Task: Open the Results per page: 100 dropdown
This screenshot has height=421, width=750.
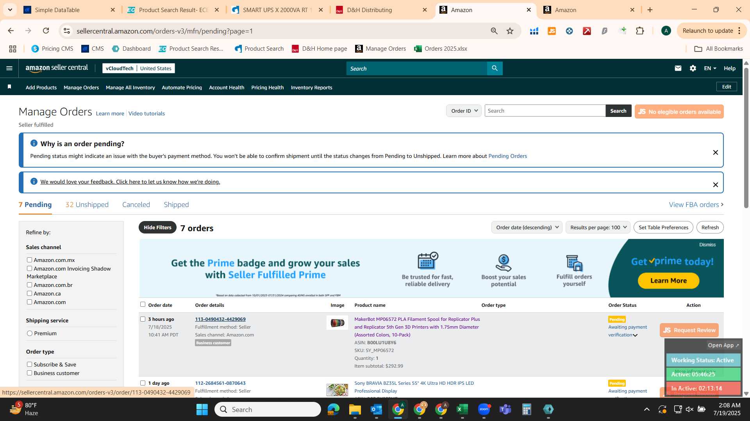Action: (x=598, y=227)
